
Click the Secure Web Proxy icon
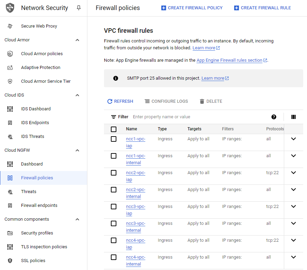pyautogui.click(x=10, y=26)
